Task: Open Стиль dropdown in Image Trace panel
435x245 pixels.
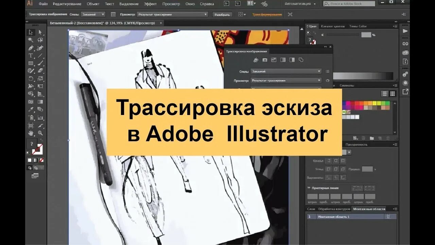Action: (286, 71)
